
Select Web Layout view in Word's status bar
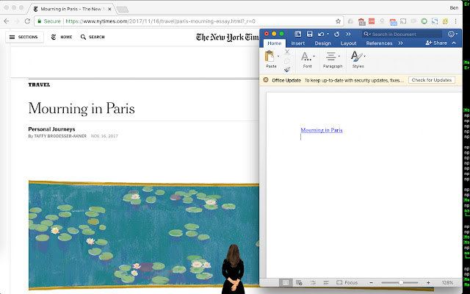point(299,282)
